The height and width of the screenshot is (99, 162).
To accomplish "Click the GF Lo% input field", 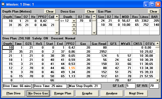I will pos(131,86).
